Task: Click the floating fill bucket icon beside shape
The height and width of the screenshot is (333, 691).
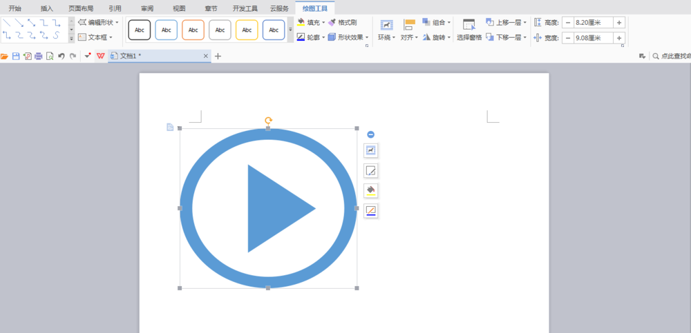Action: pyautogui.click(x=371, y=190)
